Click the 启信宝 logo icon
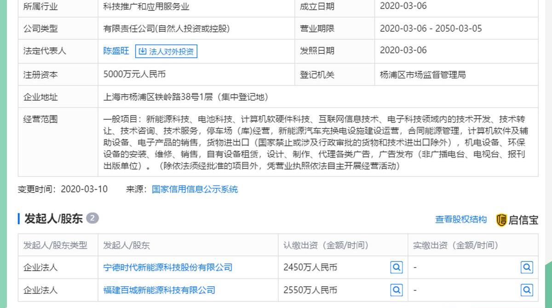 click(501, 220)
